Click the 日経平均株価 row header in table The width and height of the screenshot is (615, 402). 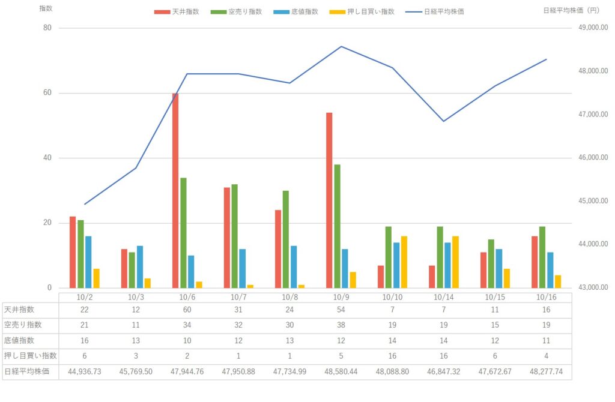coord(30,371)
